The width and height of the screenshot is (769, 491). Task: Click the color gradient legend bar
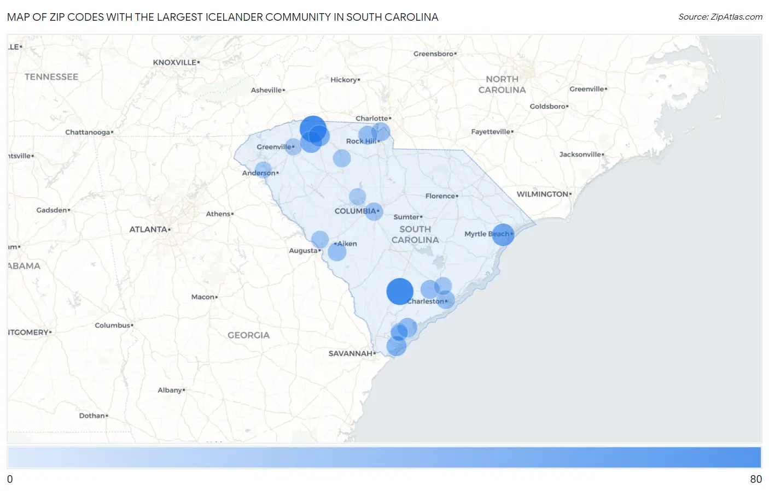click(384, 457)
